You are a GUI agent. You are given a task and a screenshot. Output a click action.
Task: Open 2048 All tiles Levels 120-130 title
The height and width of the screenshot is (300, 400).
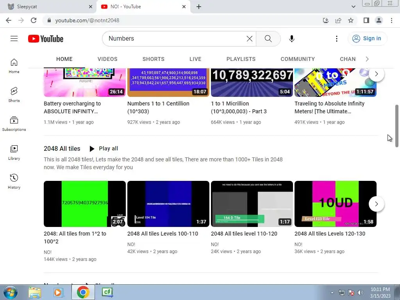[x=330, y=234]
